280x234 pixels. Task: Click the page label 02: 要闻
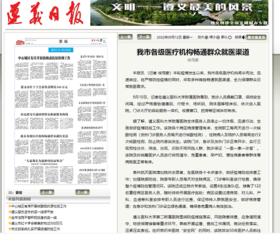(15, 193)
